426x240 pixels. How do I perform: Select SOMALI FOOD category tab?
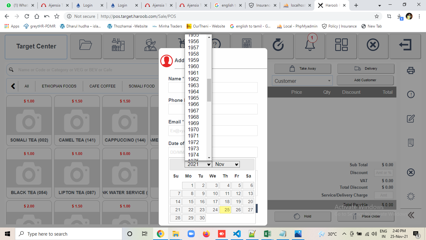[x=142, y=86]
